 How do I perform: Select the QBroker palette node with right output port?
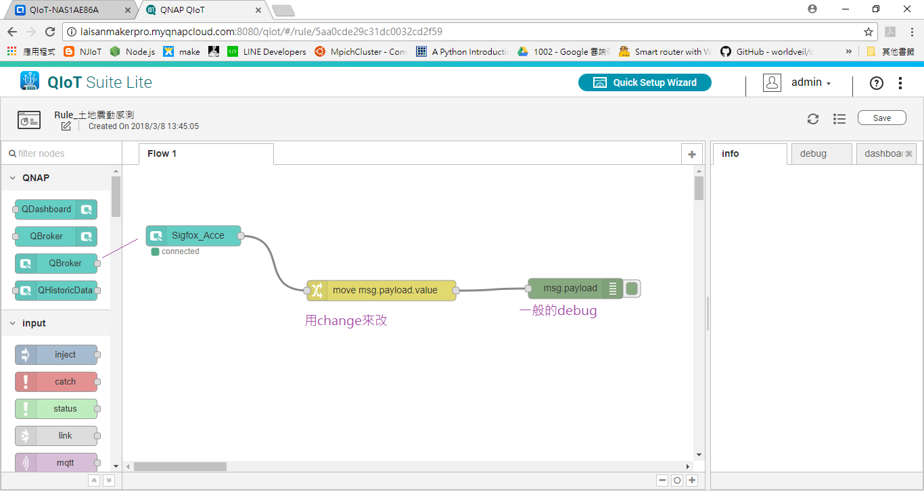tap(56, 264)
